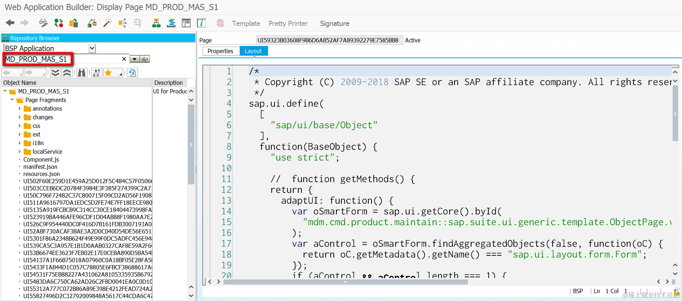Select resources.json in the tree
The height and width of the screenshot is (301, 682).
tap(42, 174)
